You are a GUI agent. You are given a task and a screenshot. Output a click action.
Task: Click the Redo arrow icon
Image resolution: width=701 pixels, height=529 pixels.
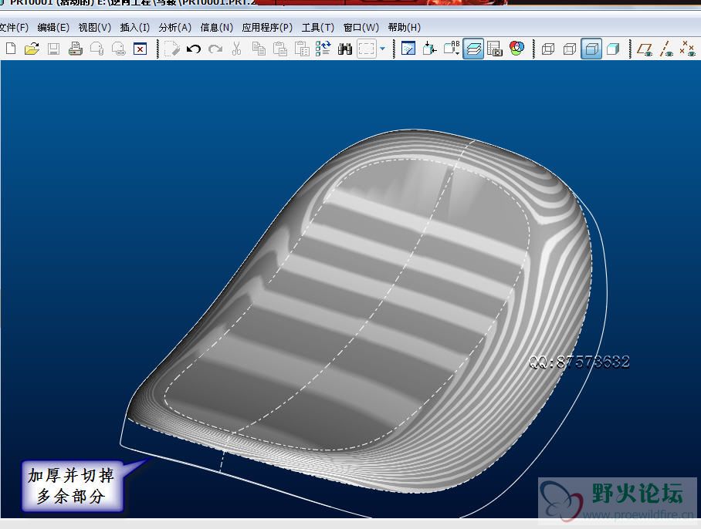click(215, 49)
